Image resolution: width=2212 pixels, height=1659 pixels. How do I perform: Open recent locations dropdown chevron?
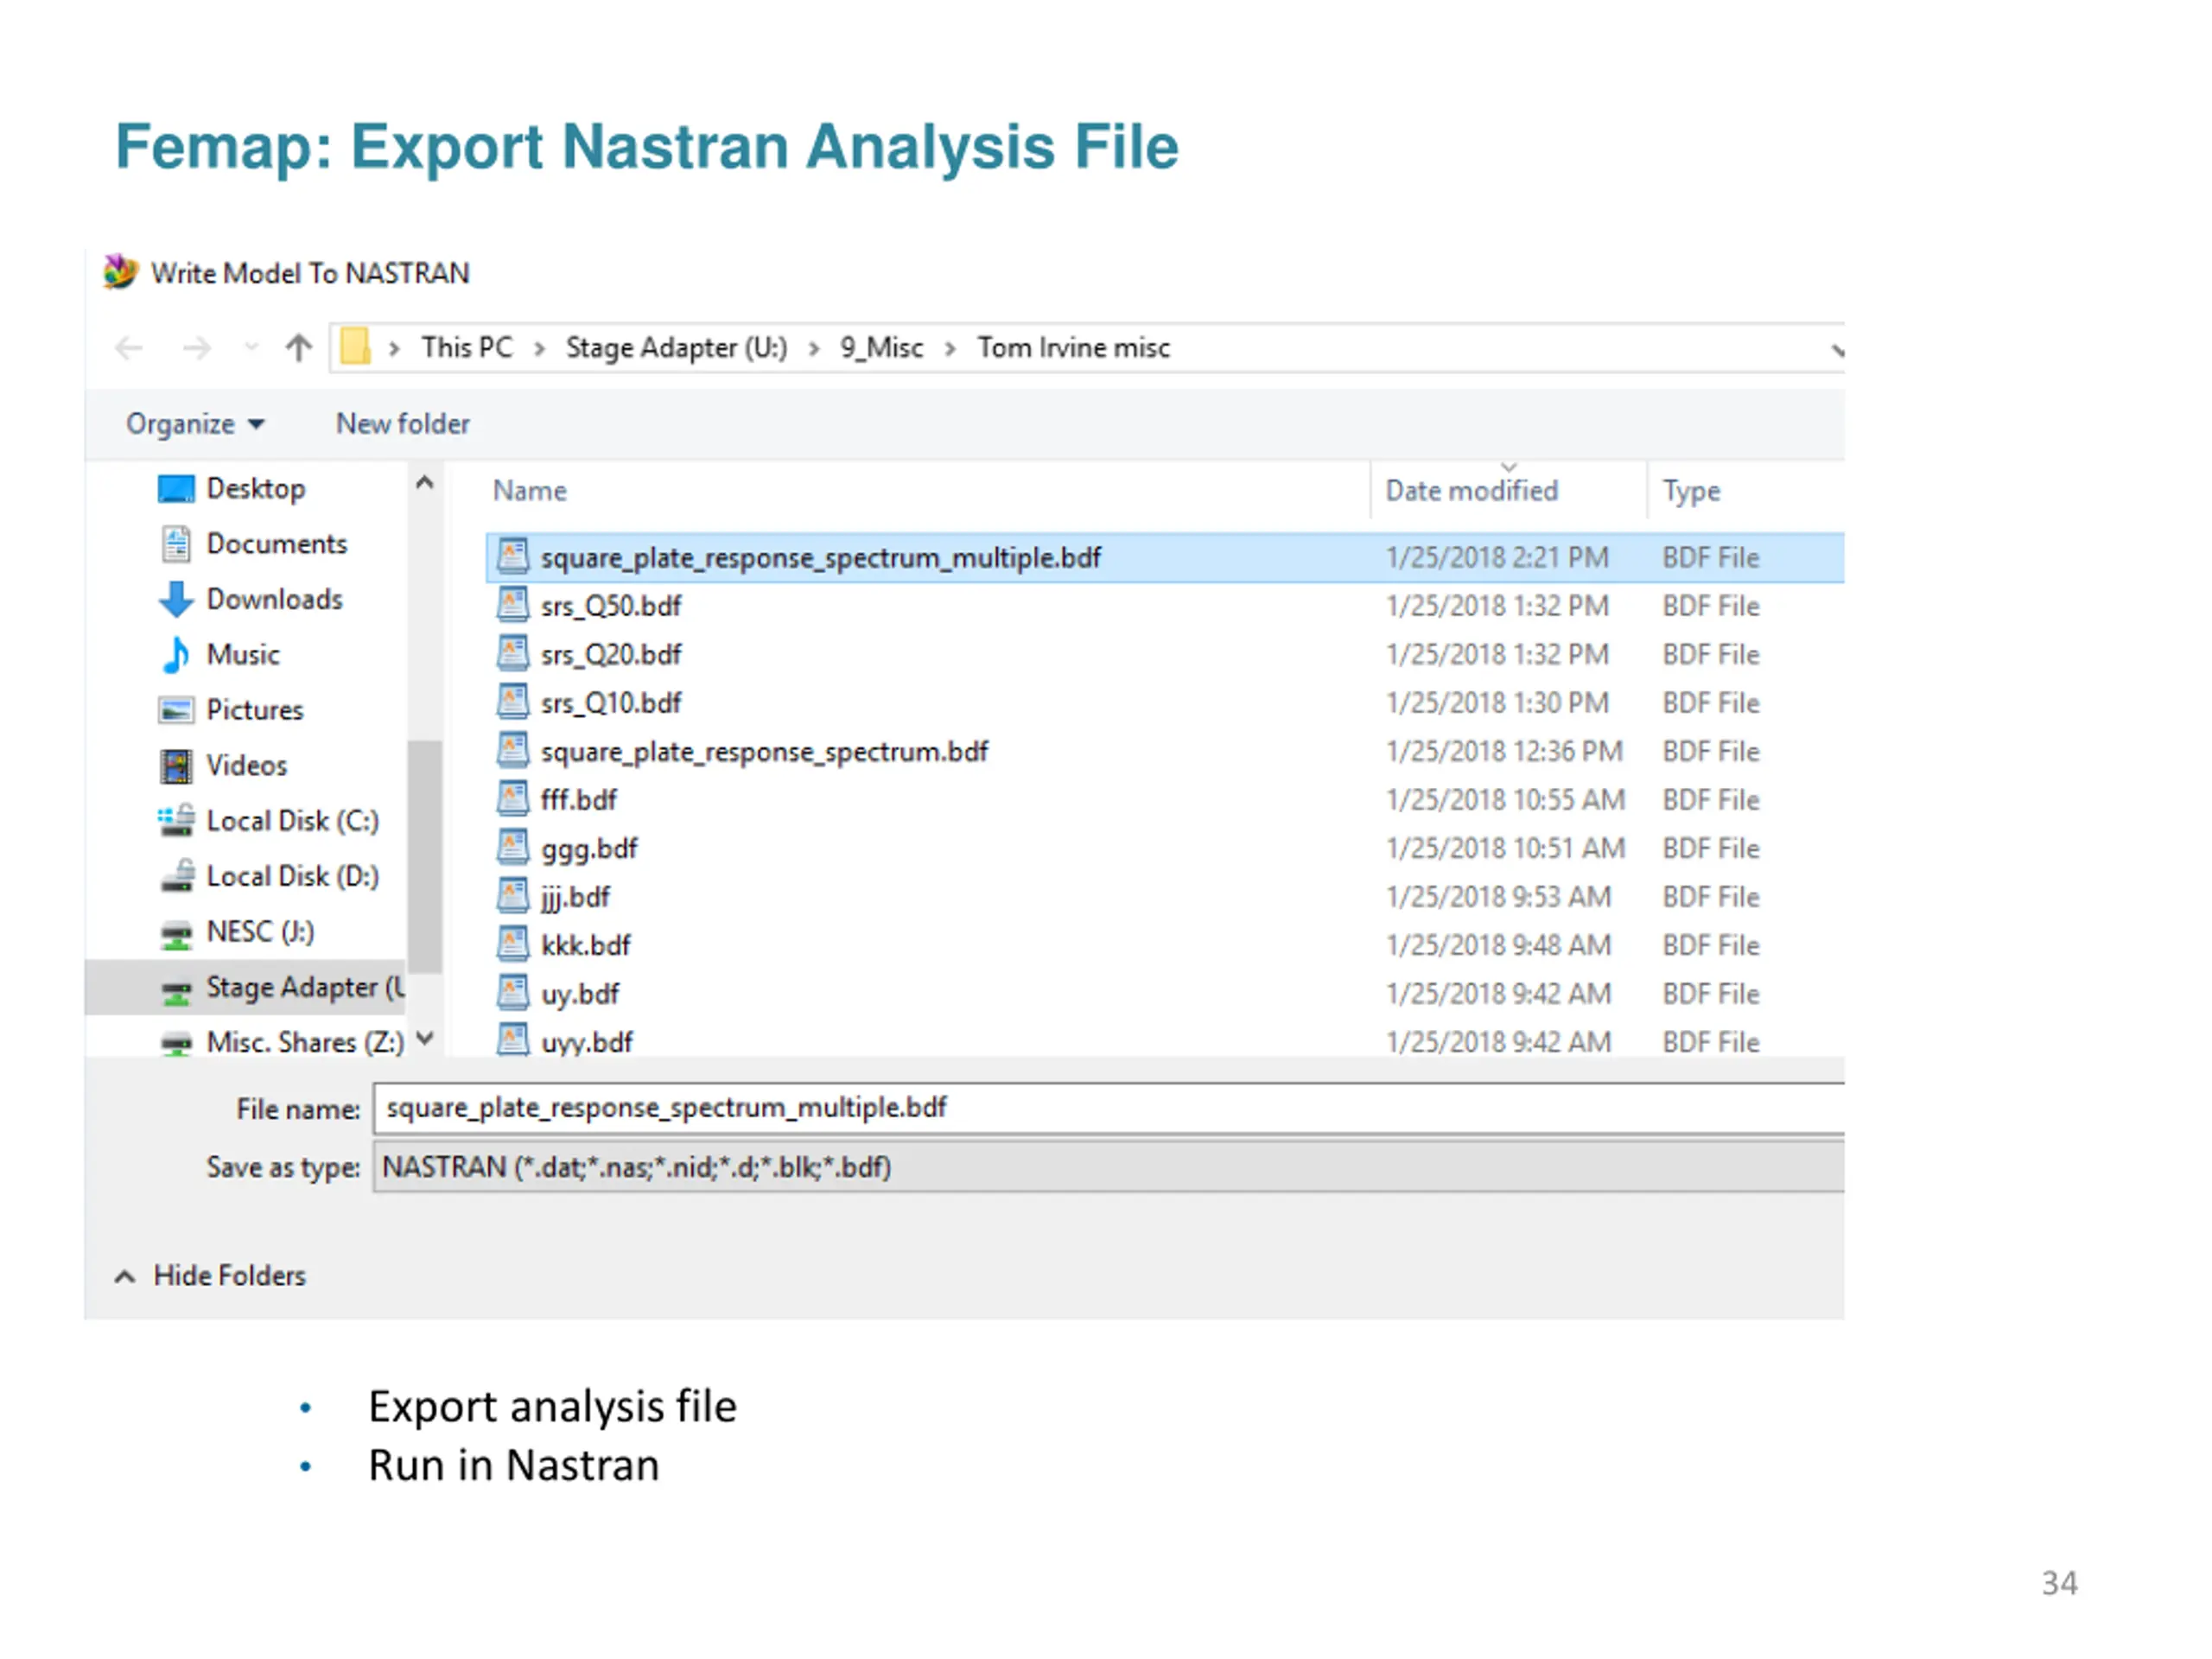[x=251, y=348]
